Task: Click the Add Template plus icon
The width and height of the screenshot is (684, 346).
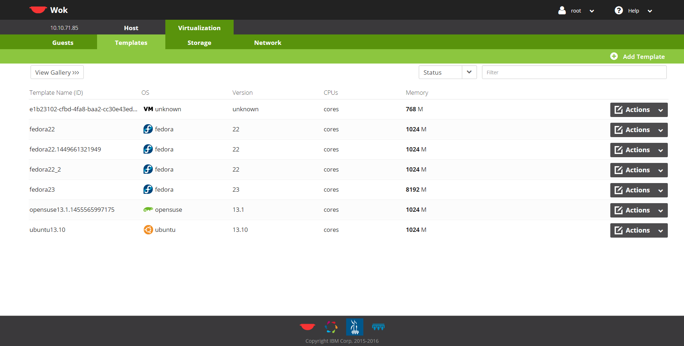Action: (614, 56)
